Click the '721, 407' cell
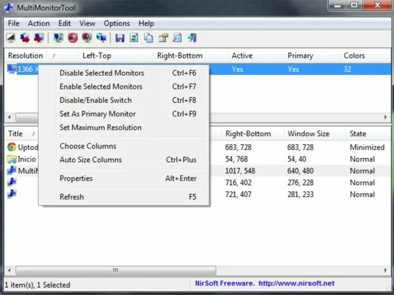 tap(238, 194)
